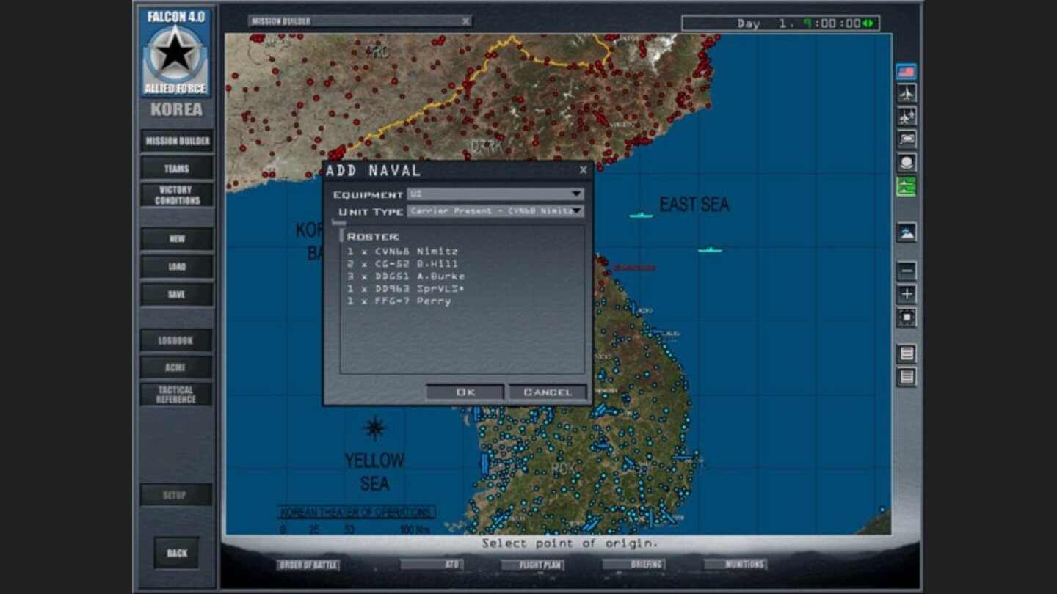
Task: Toggle the green naval unit icon
Action: (x=907, y=186)
